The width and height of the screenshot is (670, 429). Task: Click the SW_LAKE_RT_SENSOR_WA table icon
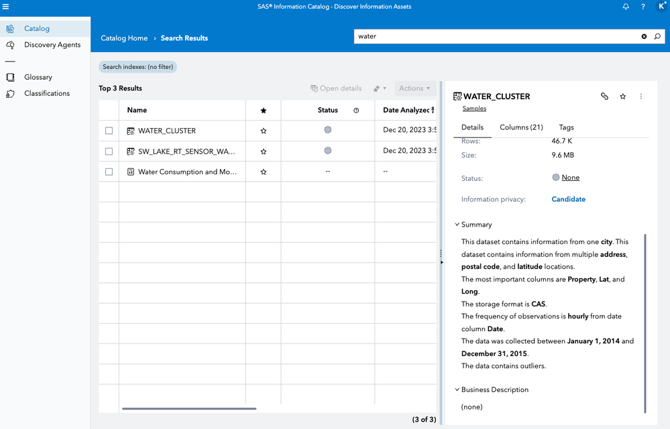(x=131, y=151)
